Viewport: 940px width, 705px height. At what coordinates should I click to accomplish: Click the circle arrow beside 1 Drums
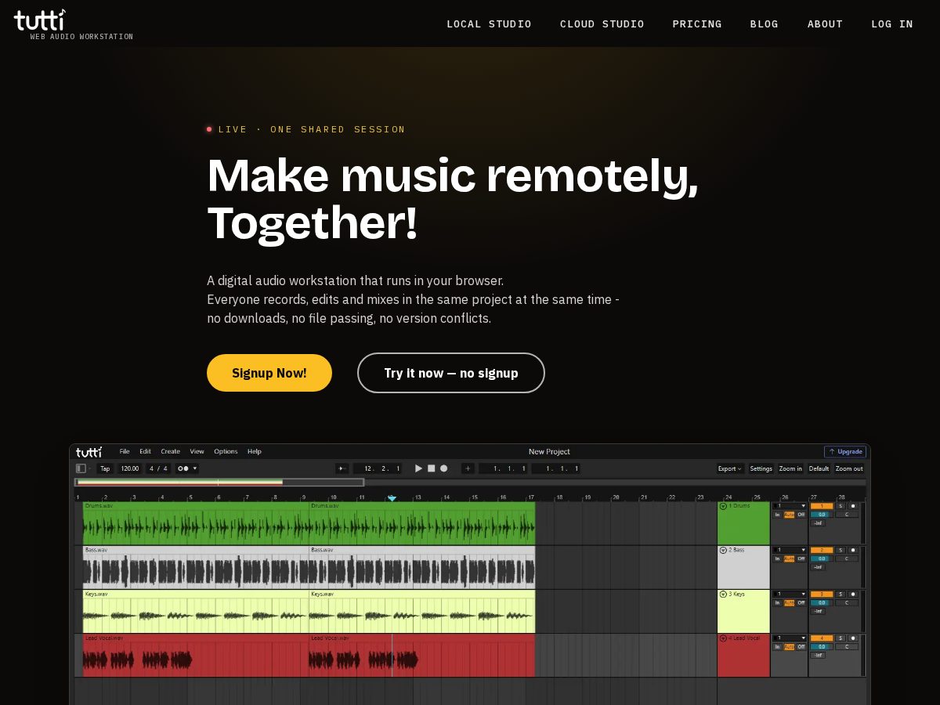[x=723, y=506]
